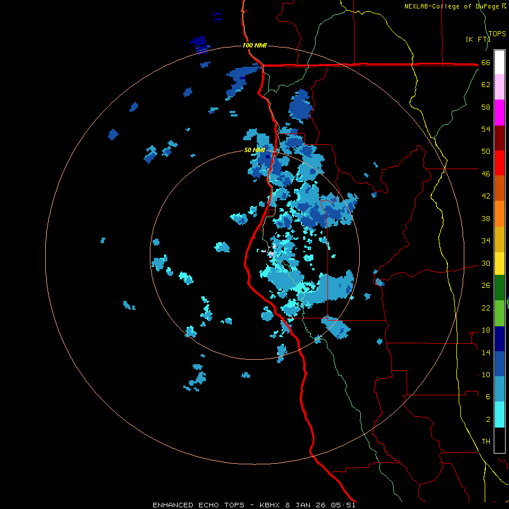Click the 'KBHX' radar site identifier
The image size is (509, 509).
(270, 505)
